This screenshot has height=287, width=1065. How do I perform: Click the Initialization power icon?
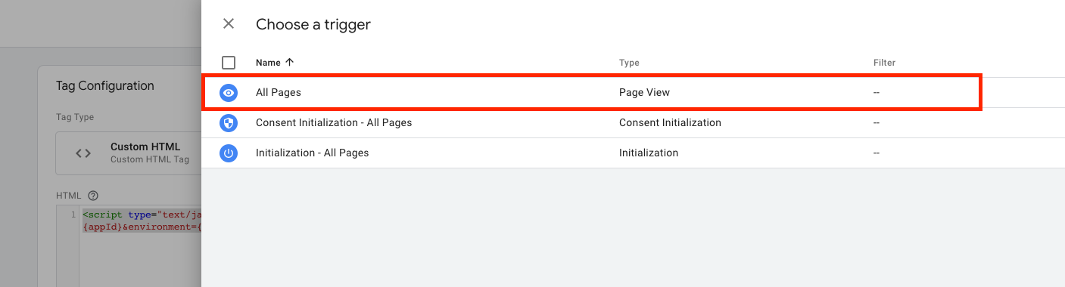point(229,153)
